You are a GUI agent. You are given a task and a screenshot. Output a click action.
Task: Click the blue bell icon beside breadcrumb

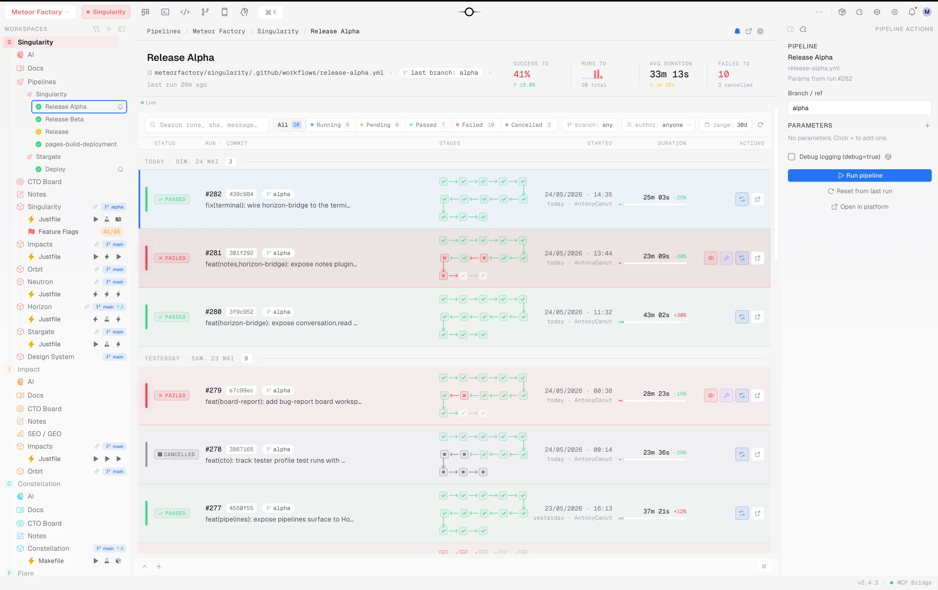737,31
